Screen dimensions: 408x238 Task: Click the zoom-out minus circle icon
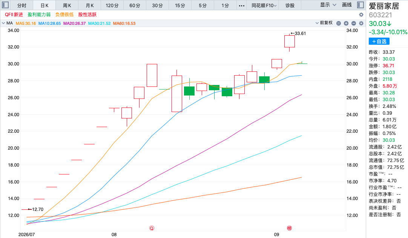[x=354, y=23]
